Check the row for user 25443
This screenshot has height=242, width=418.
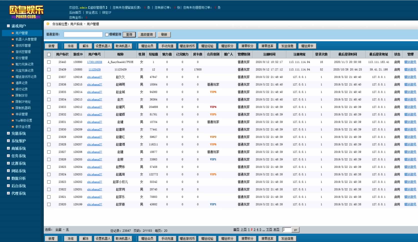tap(49, 62)
